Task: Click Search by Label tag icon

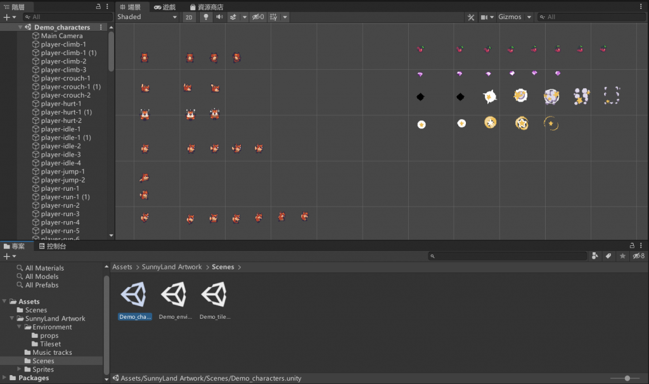Action: pyautogui.click(x=608, y=256)
